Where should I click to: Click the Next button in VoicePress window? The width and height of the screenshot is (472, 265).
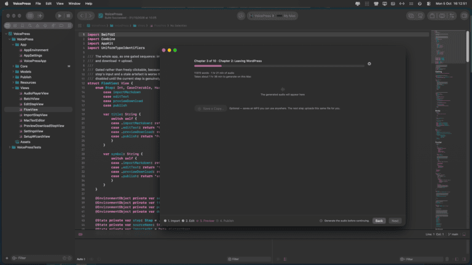click(x=395, y=221)
